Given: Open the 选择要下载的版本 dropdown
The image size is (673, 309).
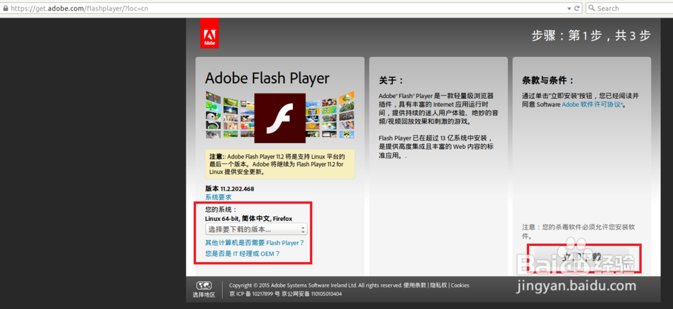Looking at the screenshot, I should click(x=256, y=229).
